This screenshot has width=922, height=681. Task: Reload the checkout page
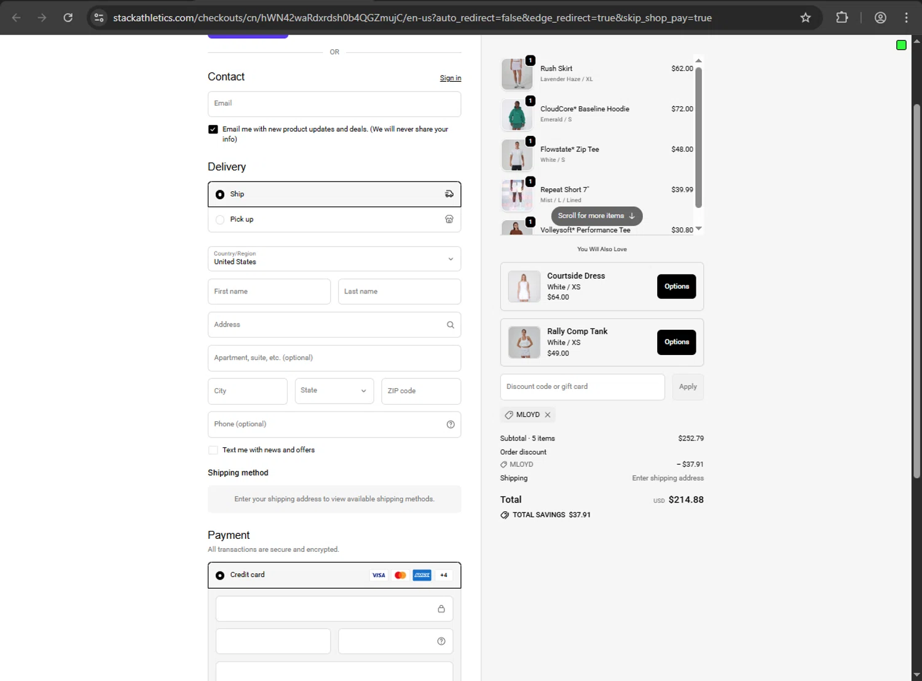tap(68, 18)
